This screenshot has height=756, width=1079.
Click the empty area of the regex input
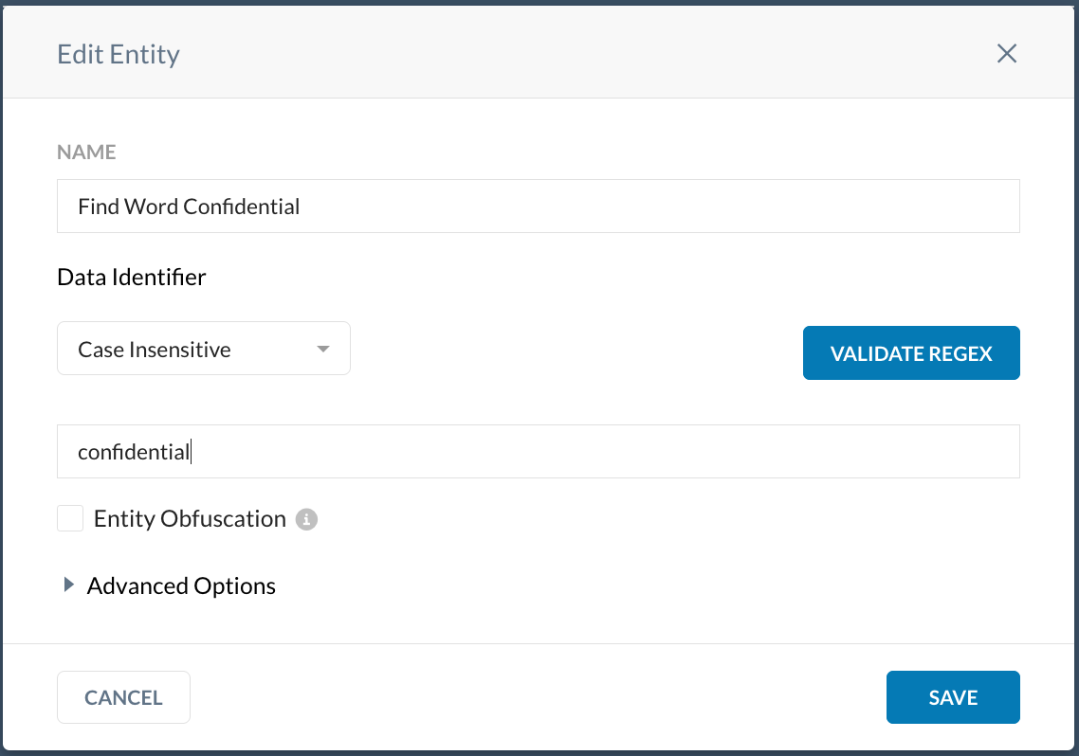606,452
